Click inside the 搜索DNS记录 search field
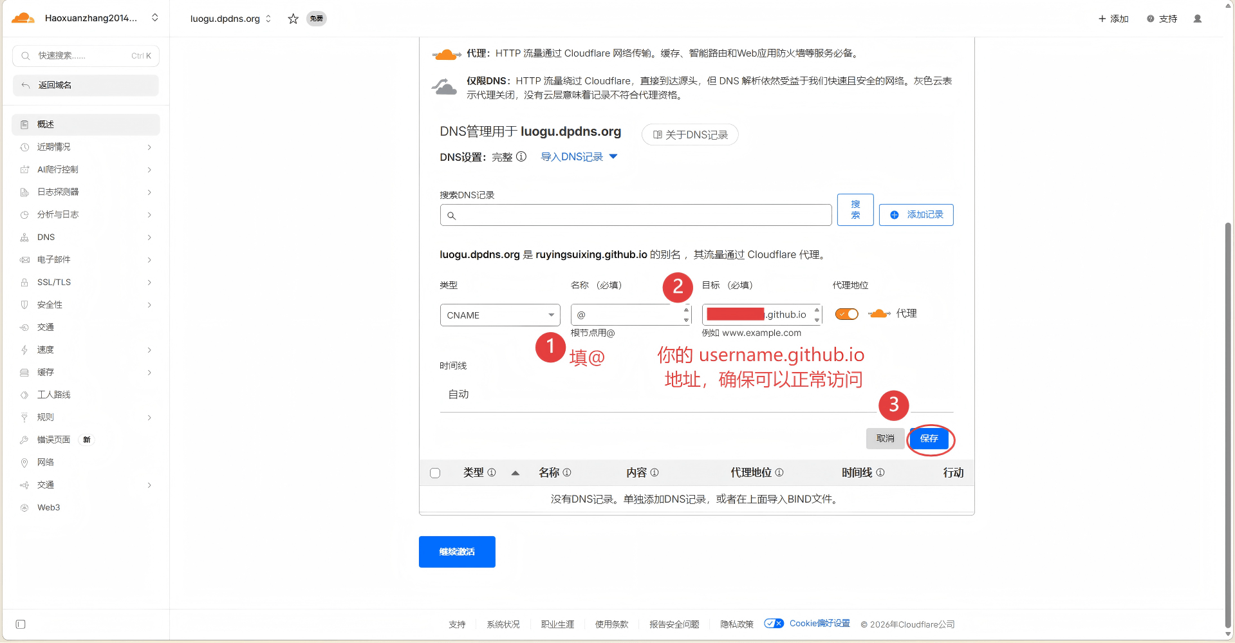Image resolution: width=1235 pixels, height=643 pixels. [635, 215]
